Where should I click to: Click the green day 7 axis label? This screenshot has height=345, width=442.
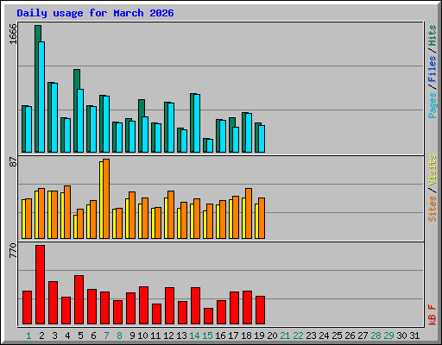tap(106, 336)
